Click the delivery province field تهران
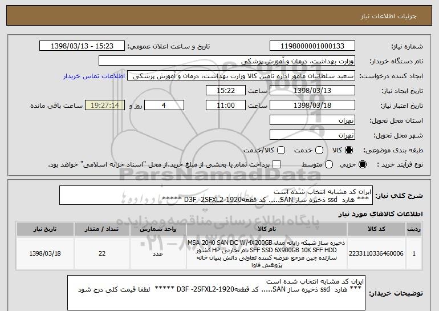Image resolution: width=439 pixels, height=311 pixels. click(312, 120)
